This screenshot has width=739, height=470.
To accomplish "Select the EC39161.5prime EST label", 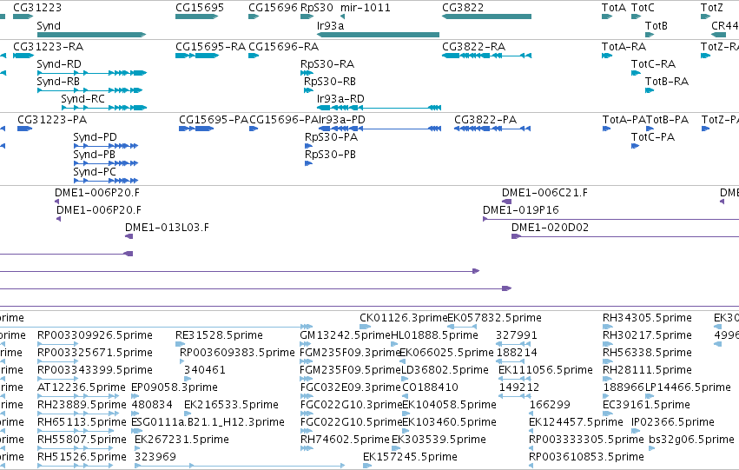I will pos(647,405).
